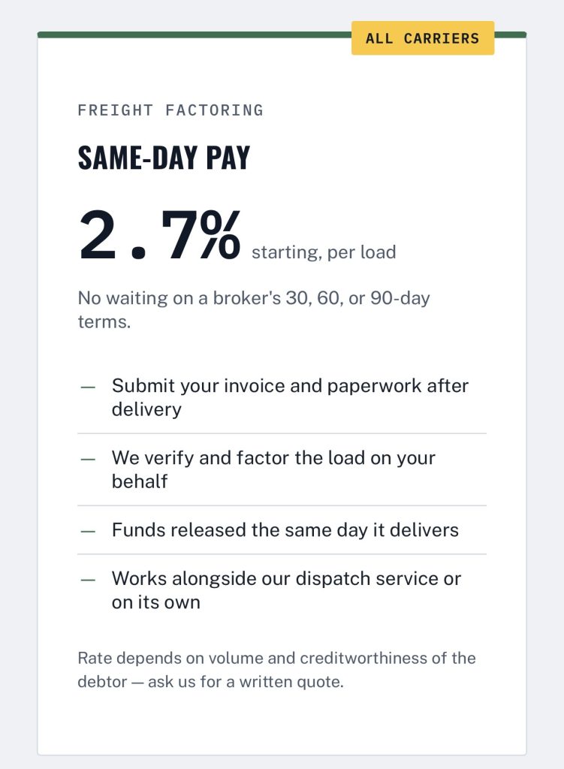Screen dimensions: 564x769
Task: Click the 2.7% rate figure
Action: click(159, 235)
